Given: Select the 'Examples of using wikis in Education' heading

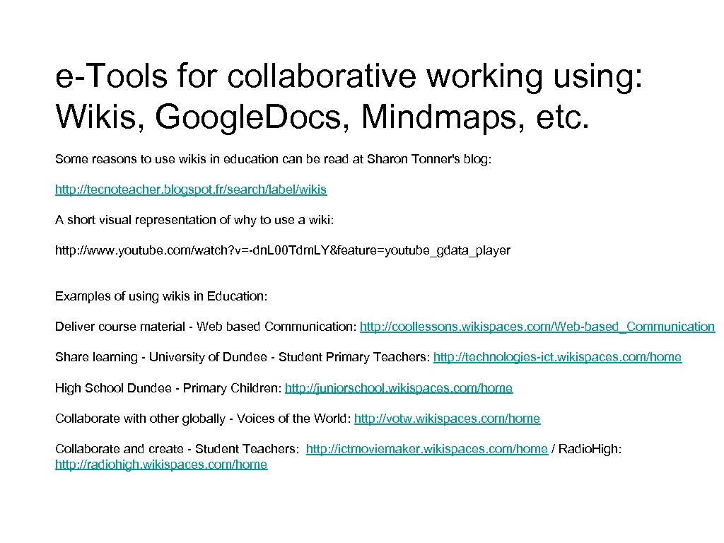Looking at the screenshot, I should coord(160,296).
